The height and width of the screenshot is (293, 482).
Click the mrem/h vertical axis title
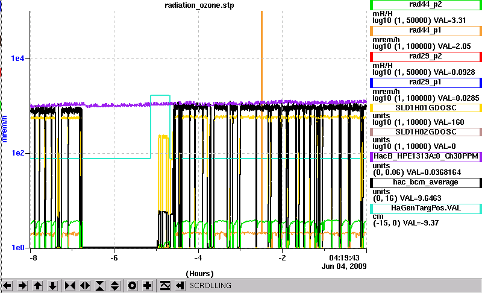click(x=5, y=129)
